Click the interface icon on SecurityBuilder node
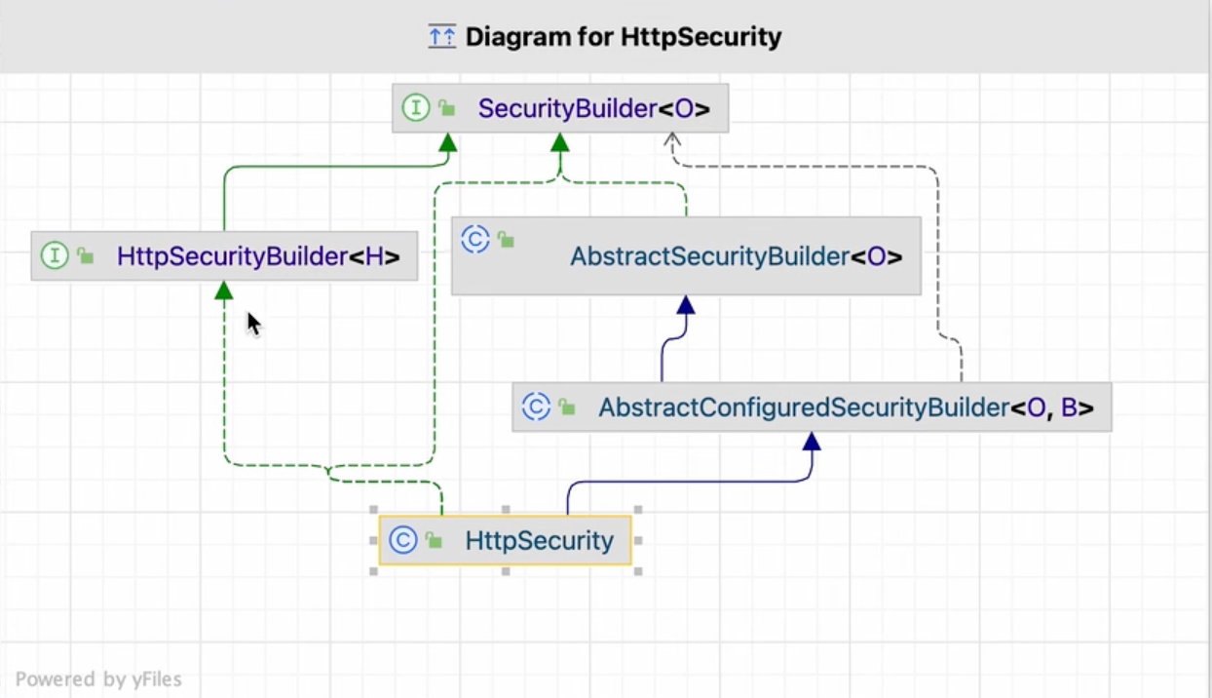Image resolution: width=1212 pixels, height=698 pixels. [416, 107]
